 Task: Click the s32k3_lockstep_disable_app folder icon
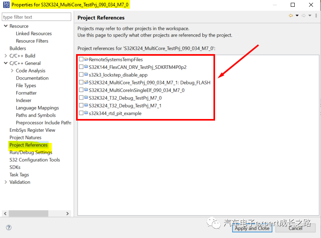pyautogui.click(x=86, y=74)
